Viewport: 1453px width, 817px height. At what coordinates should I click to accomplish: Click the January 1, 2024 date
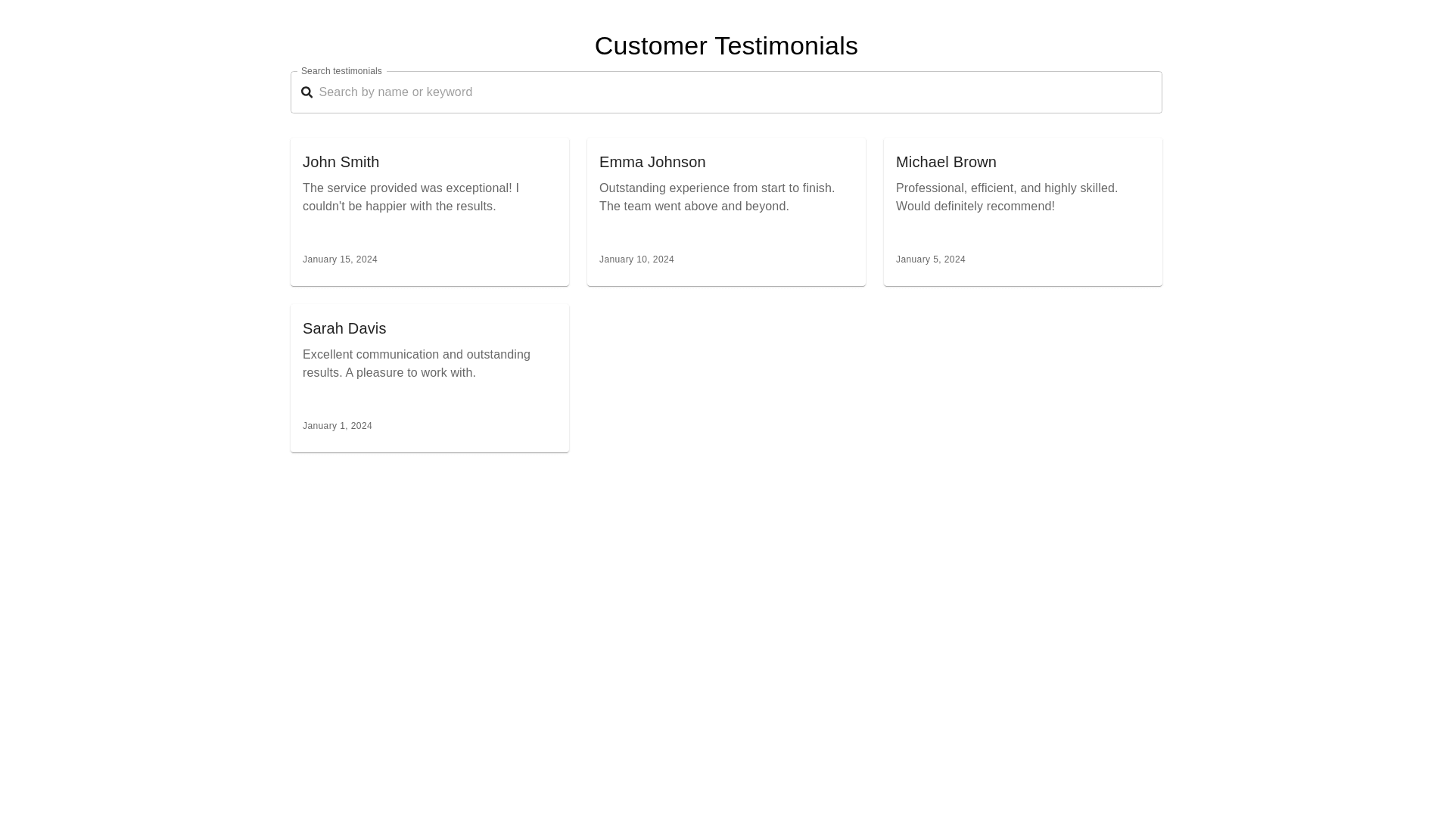[x=338, y=426]
